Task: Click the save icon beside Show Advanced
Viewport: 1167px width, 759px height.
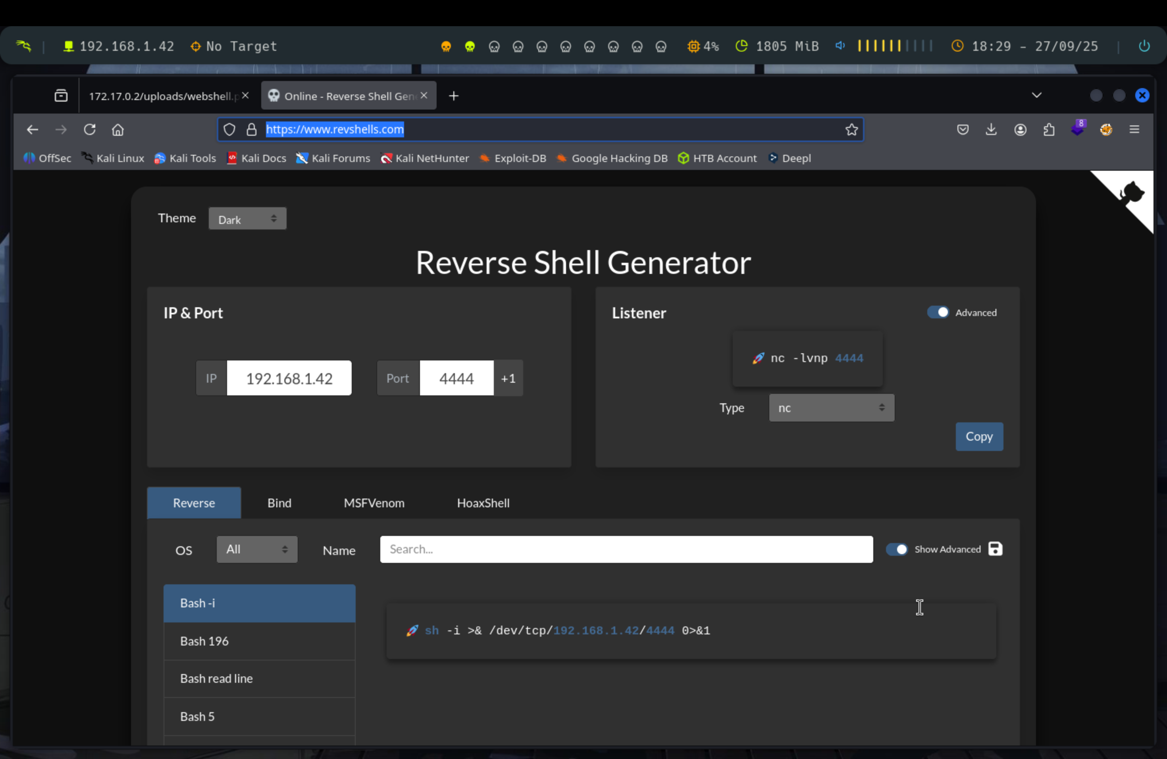Action: [995, 549]
